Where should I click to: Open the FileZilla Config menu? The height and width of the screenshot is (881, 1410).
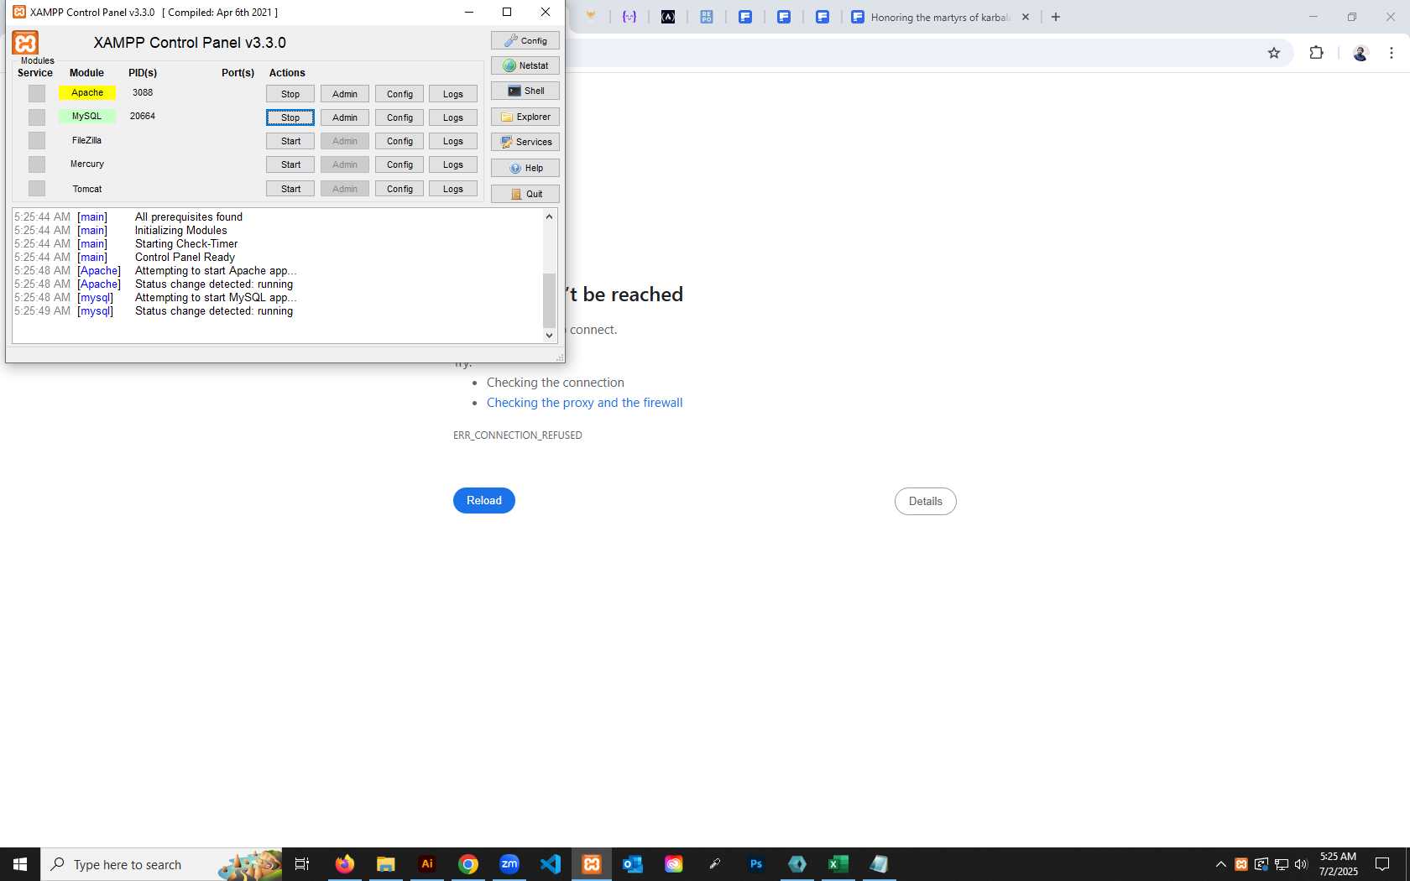[x=399, y=141]
